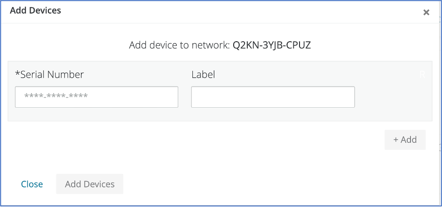Click the Close link

pos(32,184)
